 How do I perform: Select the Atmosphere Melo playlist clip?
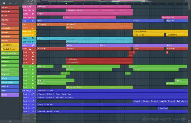point(99,87)
